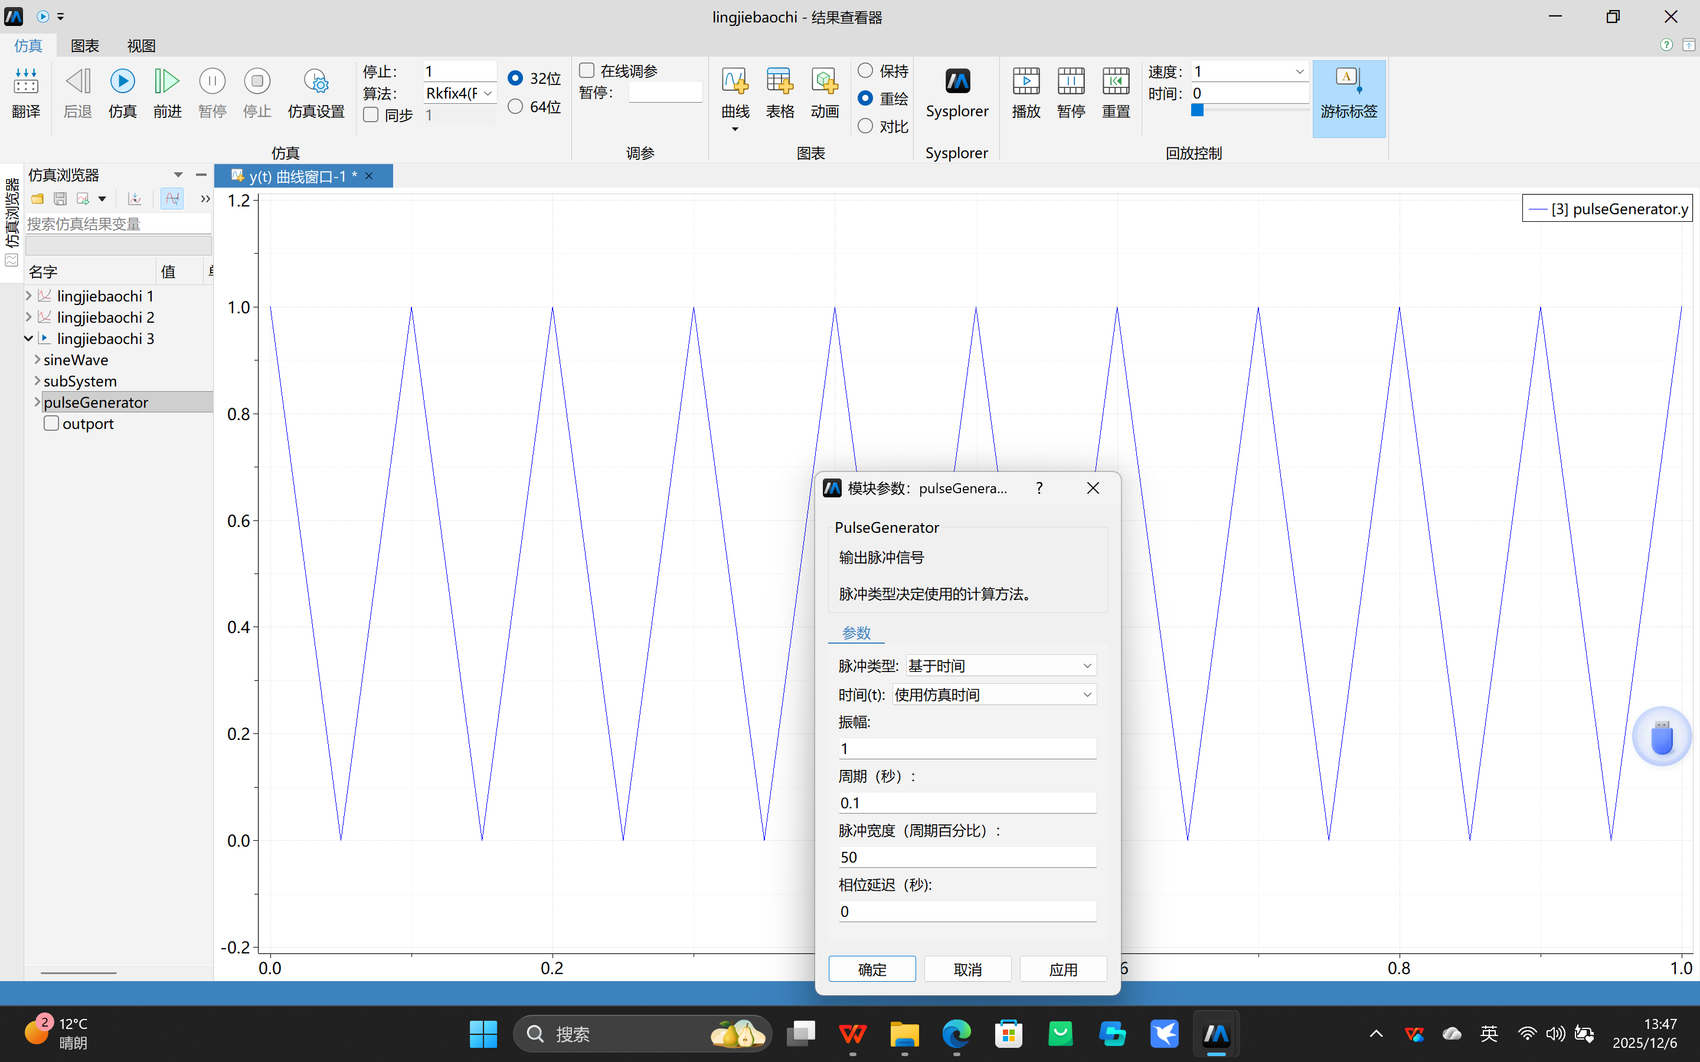Open the 脉冲类型 dropdown
1700x1062 pixels.
point(1001,665)
